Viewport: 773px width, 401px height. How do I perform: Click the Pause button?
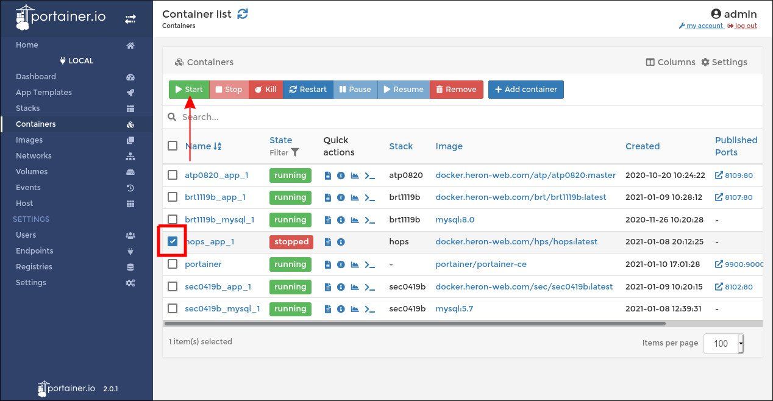coord(355,90)
